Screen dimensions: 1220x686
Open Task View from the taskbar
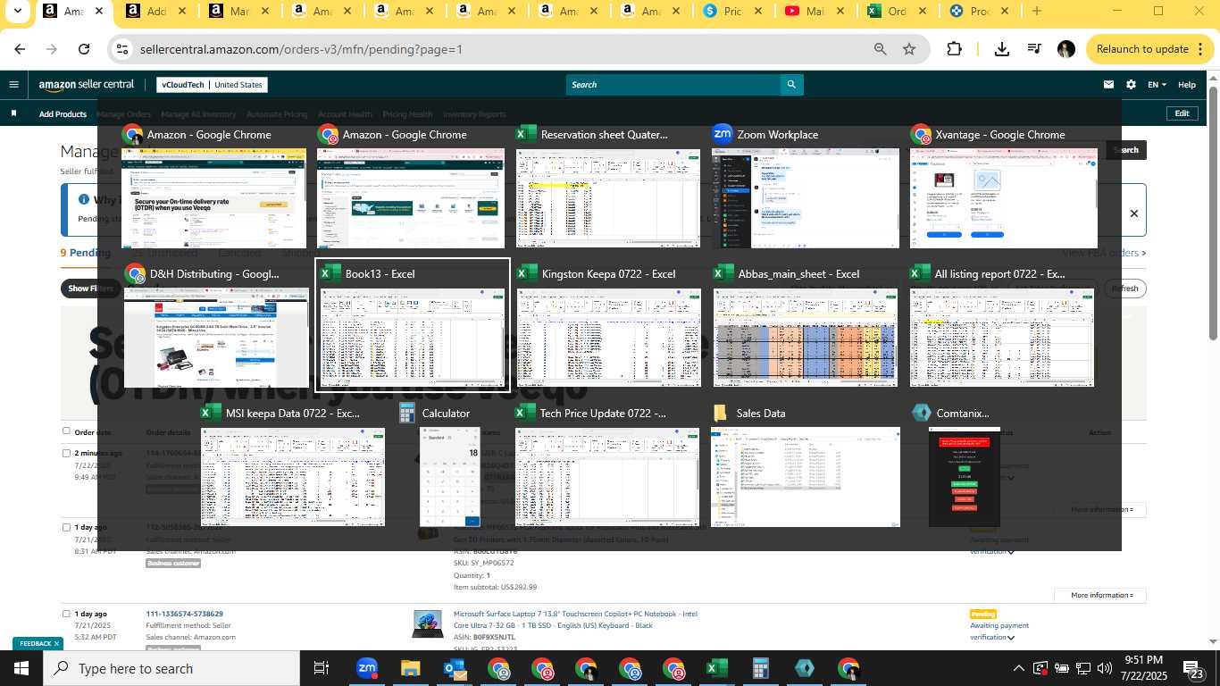(322, 668)
